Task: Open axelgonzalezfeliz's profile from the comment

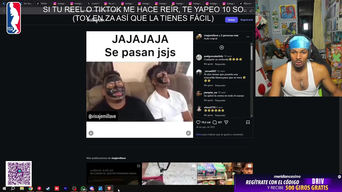Action: tap(213, 56)
